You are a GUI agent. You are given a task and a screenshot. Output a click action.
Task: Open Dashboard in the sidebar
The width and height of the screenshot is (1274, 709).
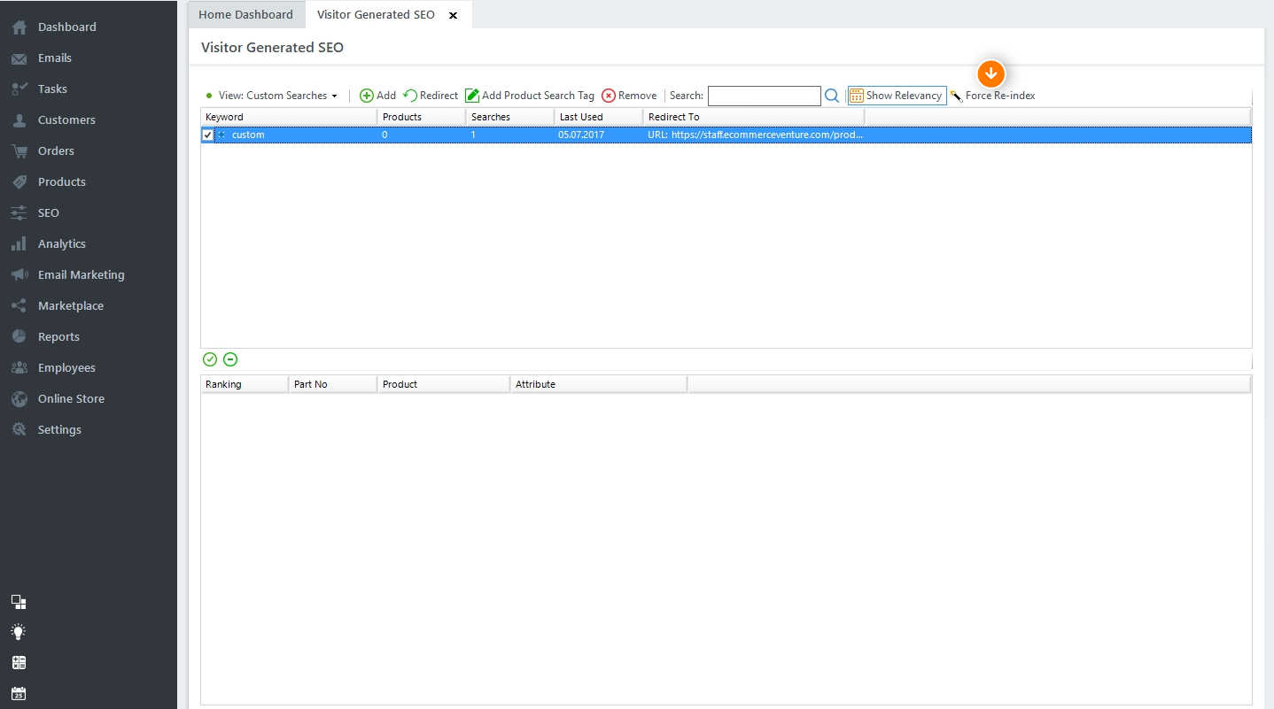66,27
